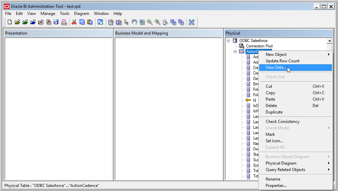This screenshot has height=191, width=338.
Task: Click the Oracle logo in title bar
Action: 7,6
